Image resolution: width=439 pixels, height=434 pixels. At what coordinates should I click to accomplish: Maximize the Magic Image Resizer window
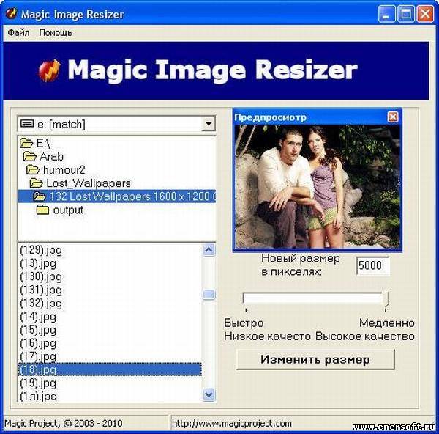point(405,14)
